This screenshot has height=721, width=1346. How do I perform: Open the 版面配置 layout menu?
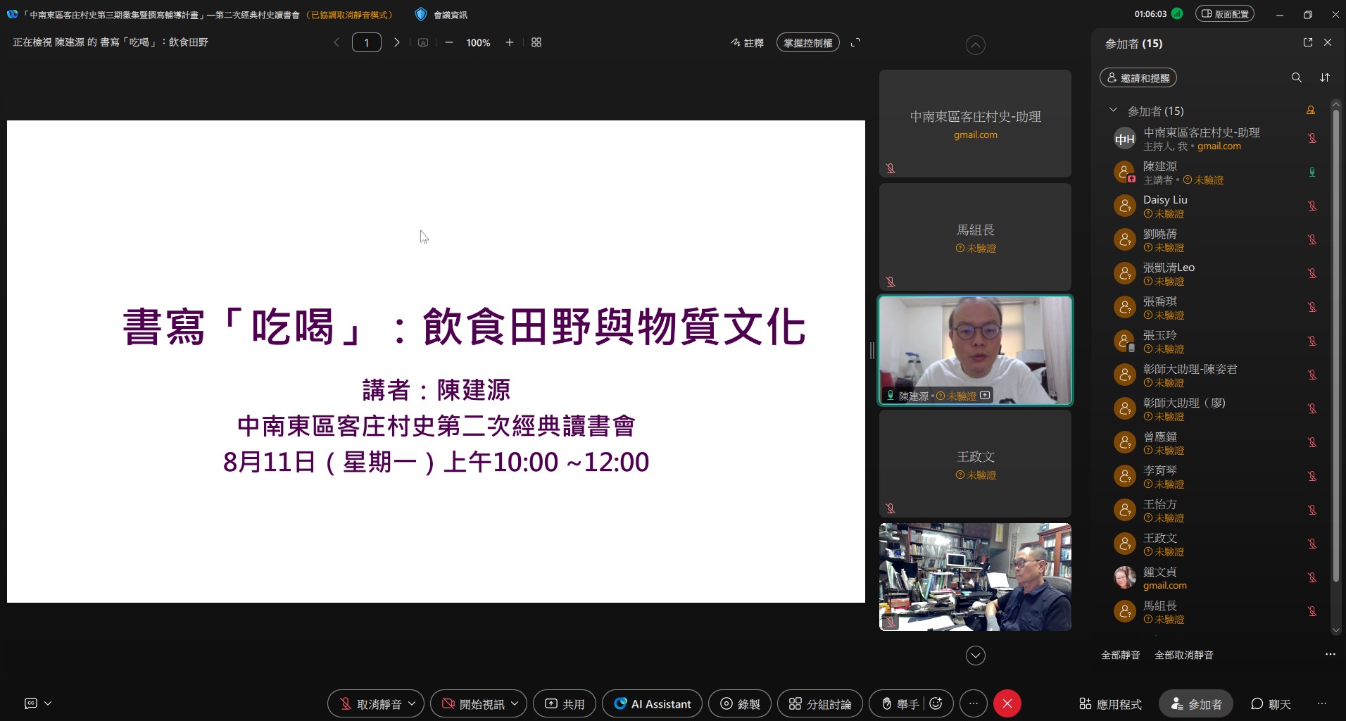1225,13
